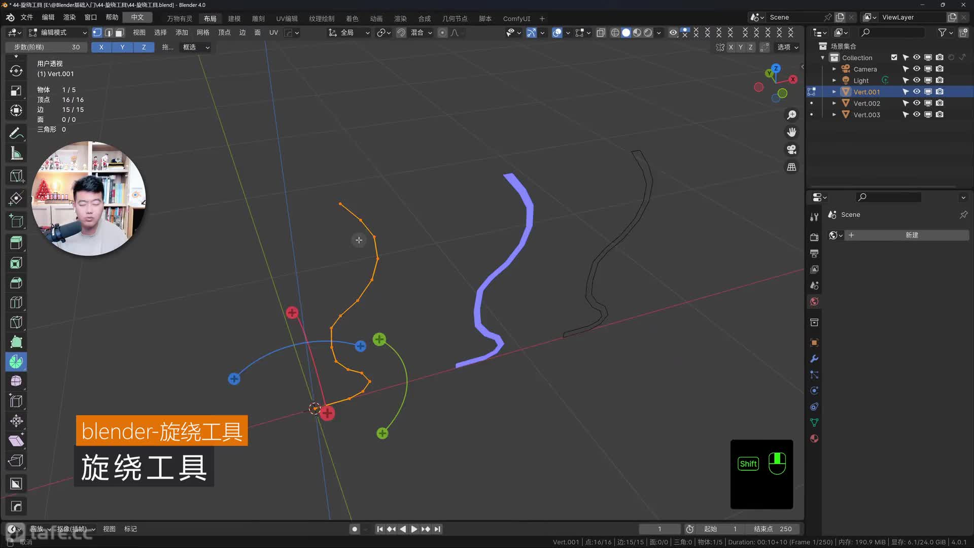Viewport: 974px width, 548px height.
Task: Hide Vert.002 in viewport
Action: tap(917, 103)
